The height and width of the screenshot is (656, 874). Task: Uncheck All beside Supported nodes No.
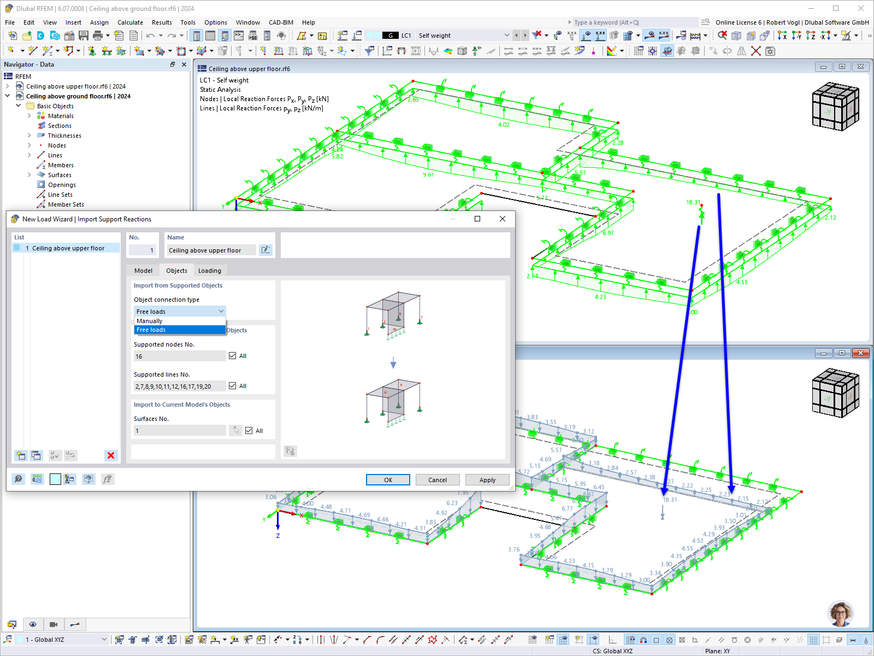pos(233,356)
